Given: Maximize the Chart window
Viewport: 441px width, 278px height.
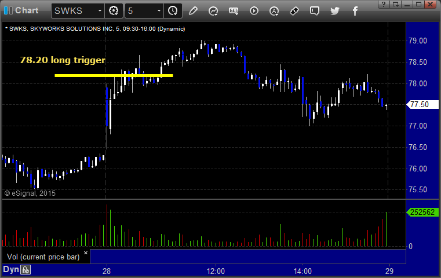Looking at the screenshot, I should tap(419, 4).
